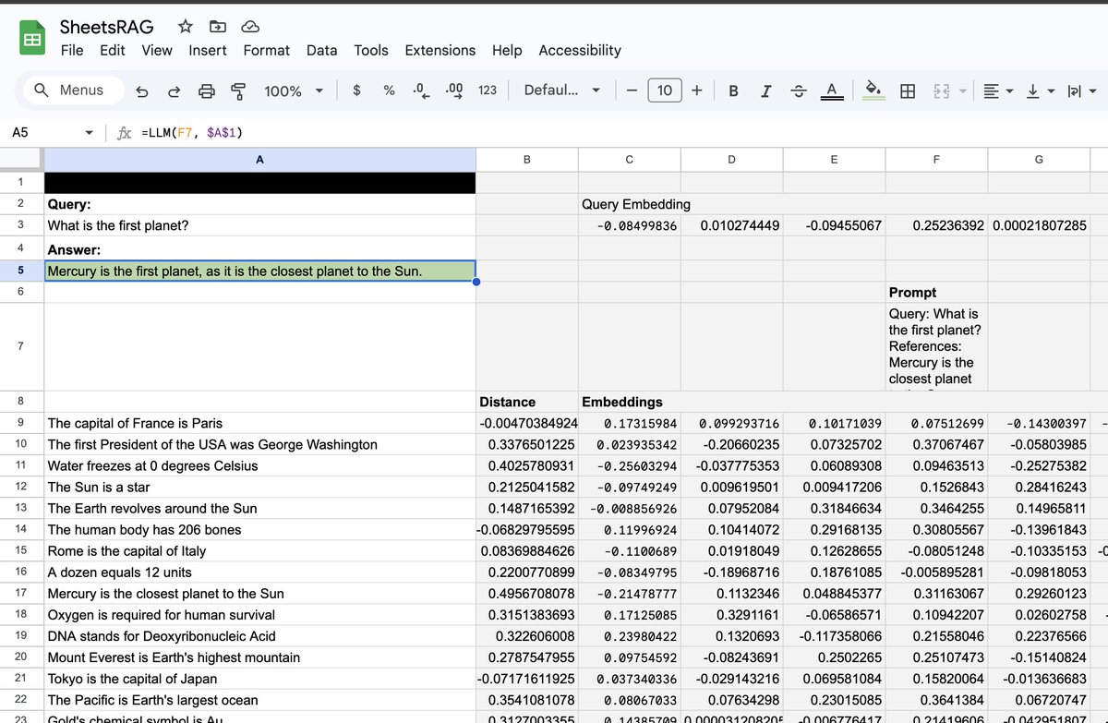Undo the last action
This screenshot has width=1108, height=723.
coord(141,90)
